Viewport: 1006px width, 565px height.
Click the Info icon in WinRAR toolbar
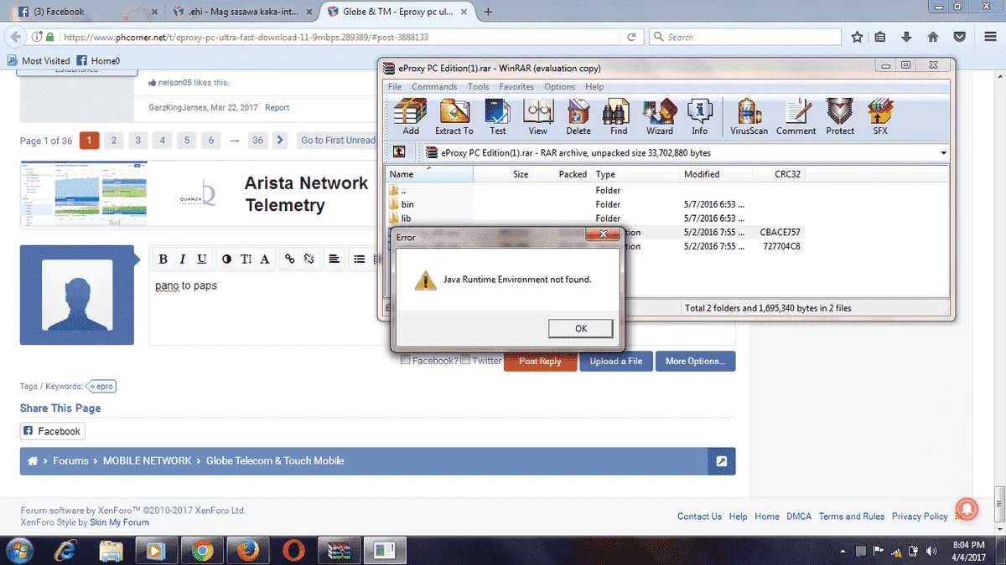point(700,116)
